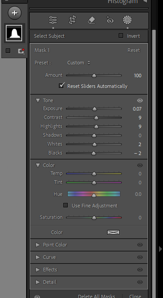
Task: Toggle Point Color visibility eye
Action: click(x=140, y=245)
